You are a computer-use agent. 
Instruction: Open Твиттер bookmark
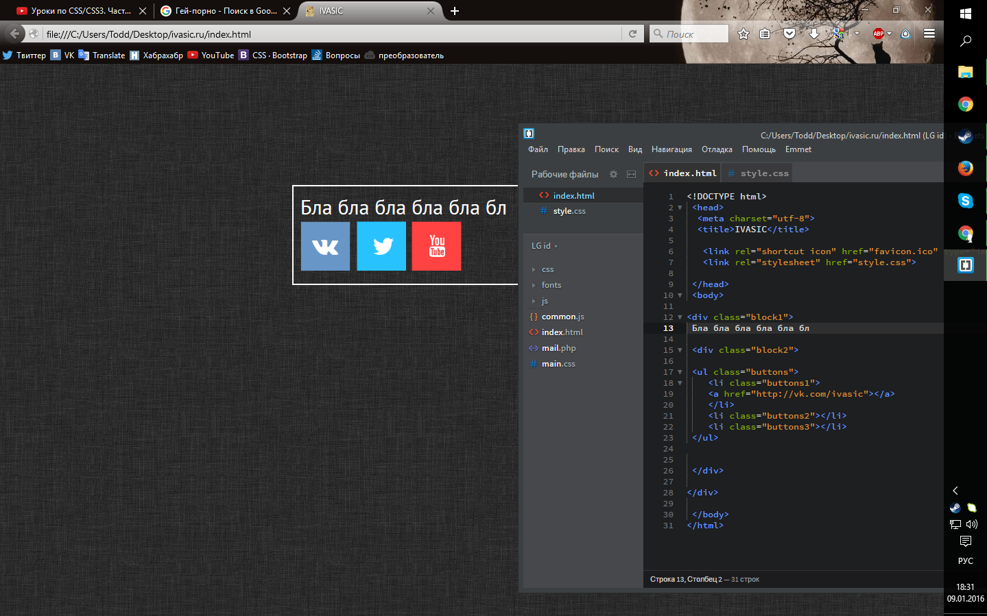coord(24,56)
